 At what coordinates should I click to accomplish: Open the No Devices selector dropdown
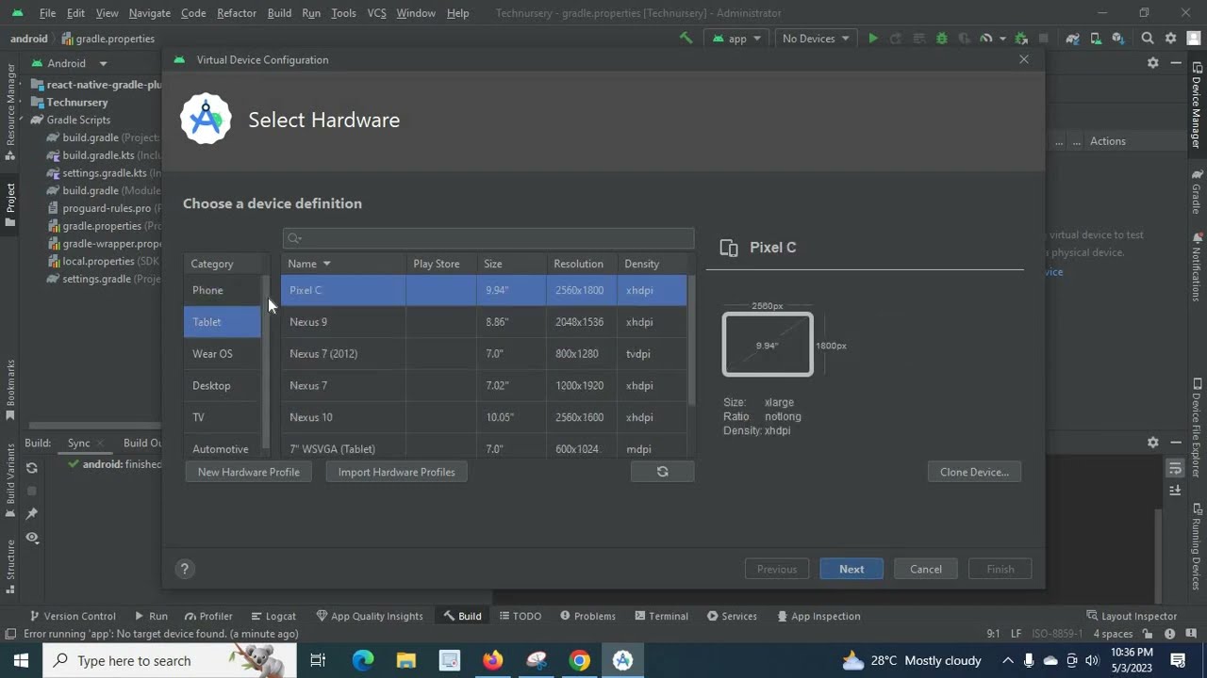coord(816,39)
